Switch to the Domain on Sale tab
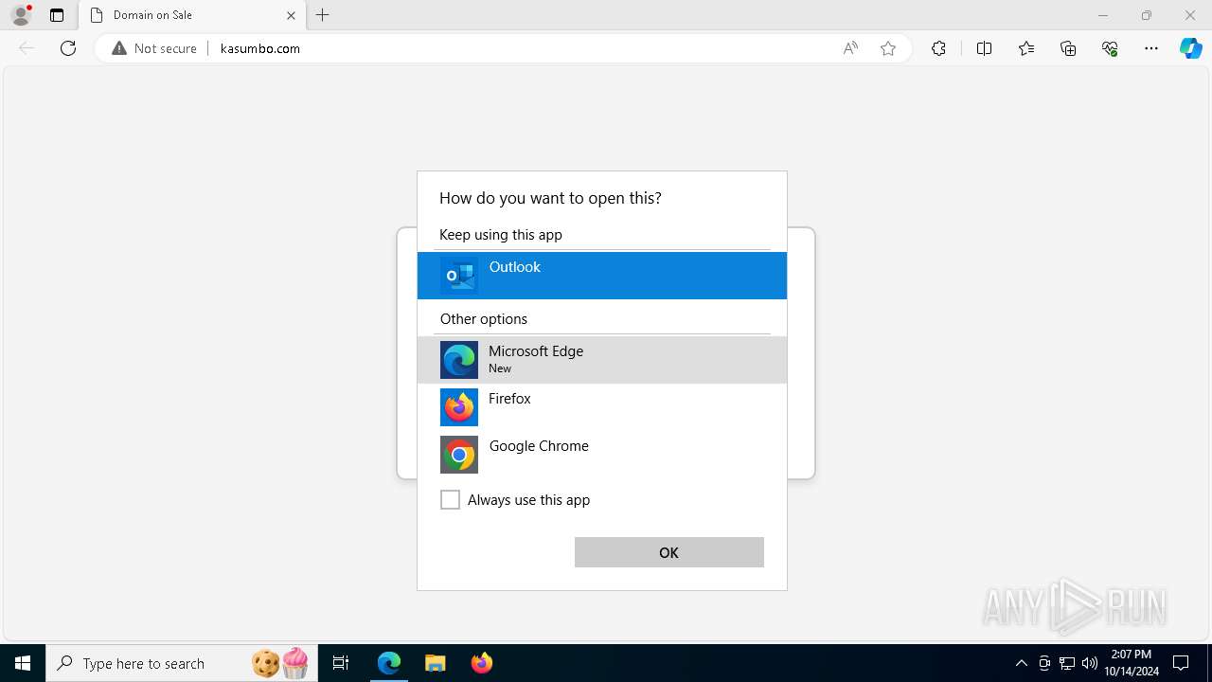The image size is (1212, 682). pyautogui.click(x=192, y=15)
